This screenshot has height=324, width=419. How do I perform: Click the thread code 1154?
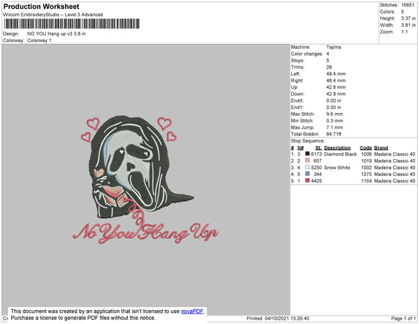[x=367, y=181]
